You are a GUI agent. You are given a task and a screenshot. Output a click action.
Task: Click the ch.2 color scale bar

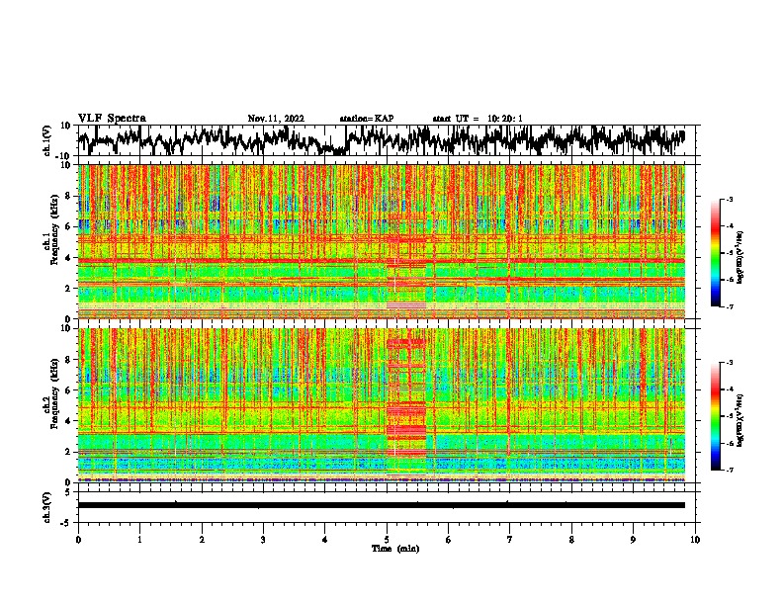click(715, 416)
